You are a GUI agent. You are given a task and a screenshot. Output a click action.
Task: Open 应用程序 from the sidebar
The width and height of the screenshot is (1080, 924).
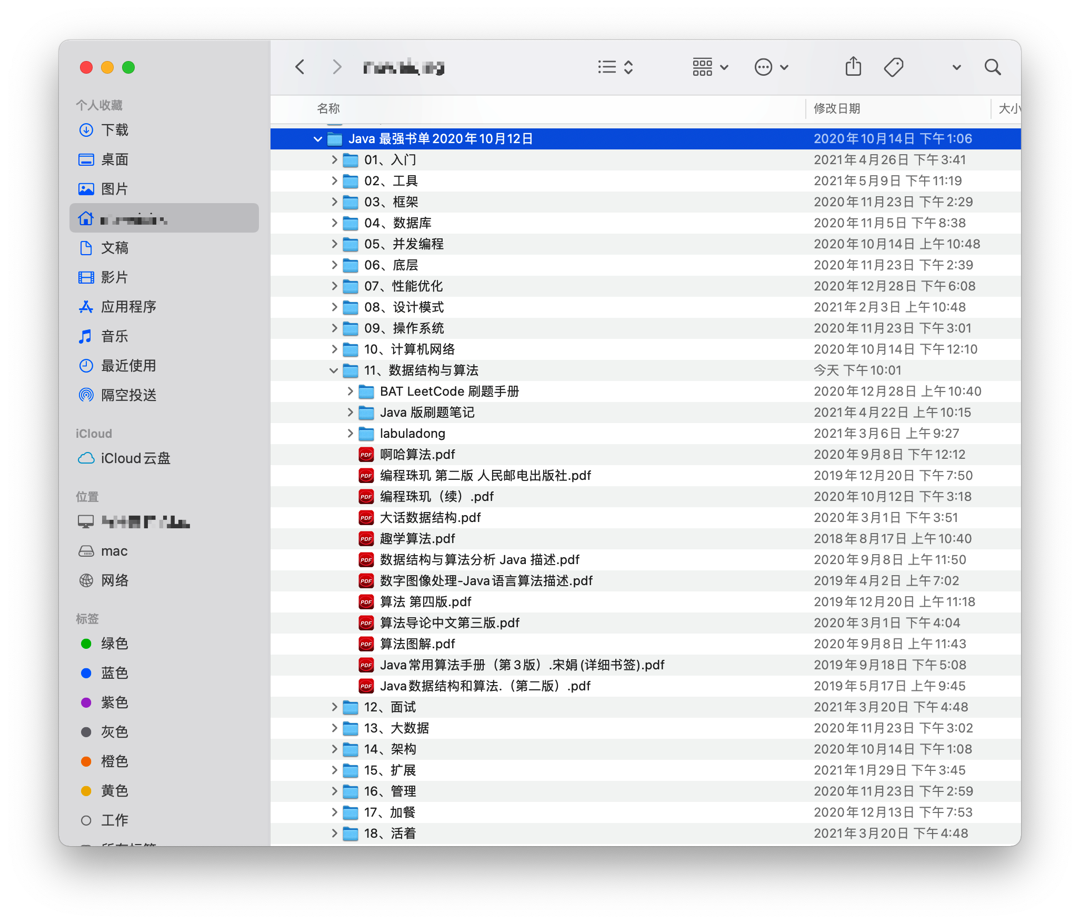point(128,307)
